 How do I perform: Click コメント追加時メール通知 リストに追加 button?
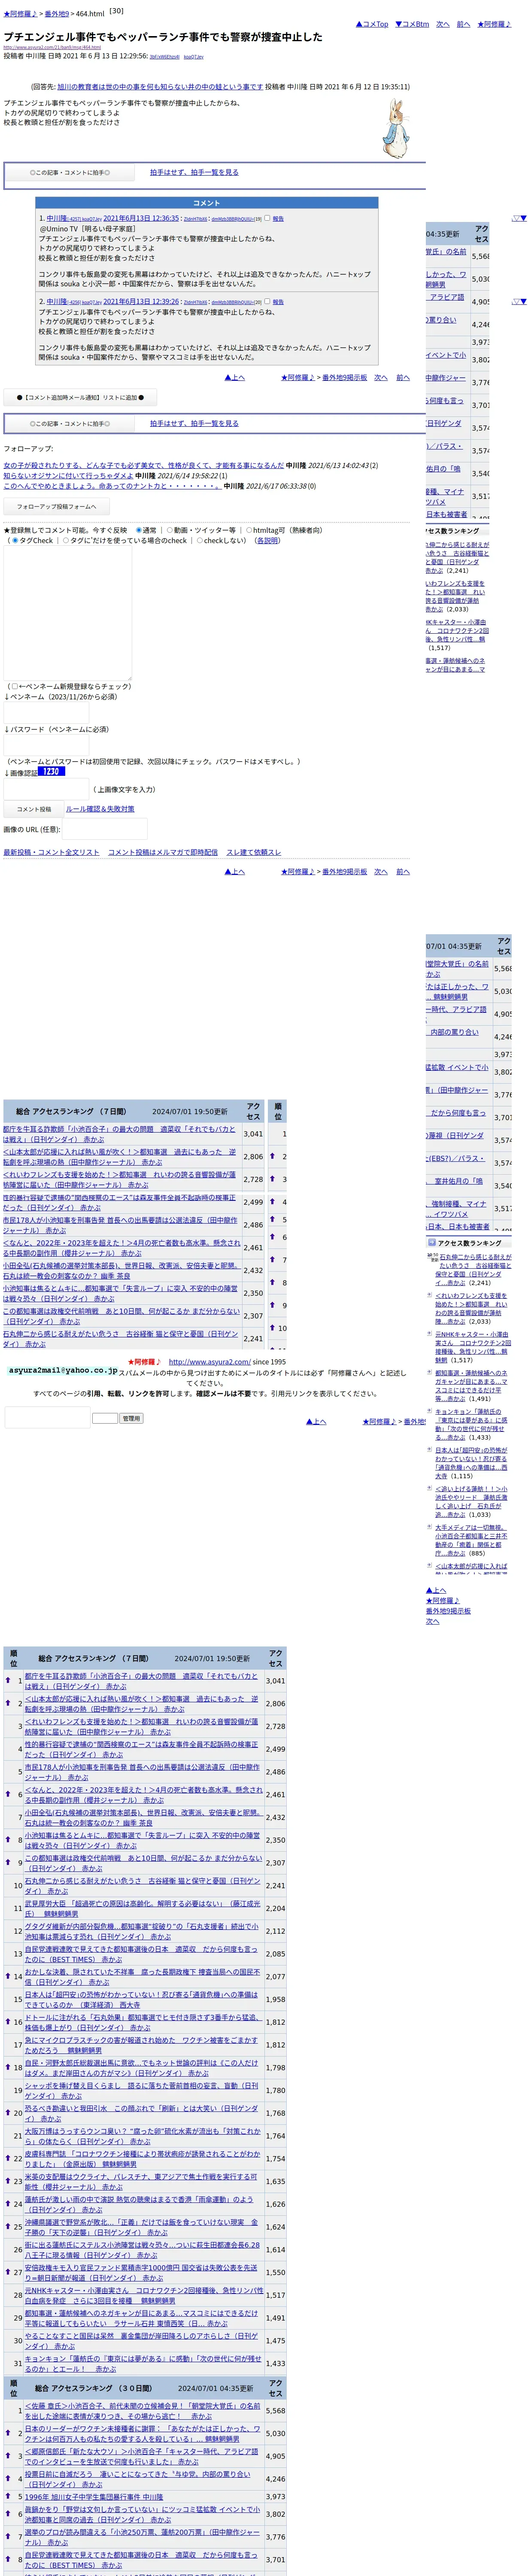pyautogui.click(x=80, y=397)
